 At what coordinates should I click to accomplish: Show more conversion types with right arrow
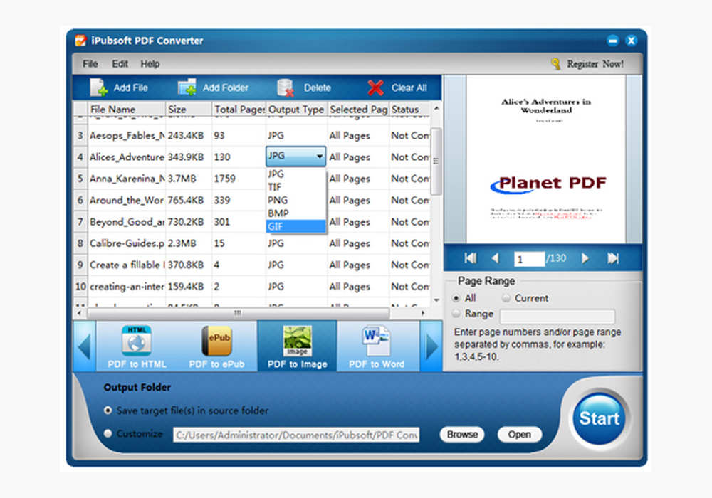431,346
